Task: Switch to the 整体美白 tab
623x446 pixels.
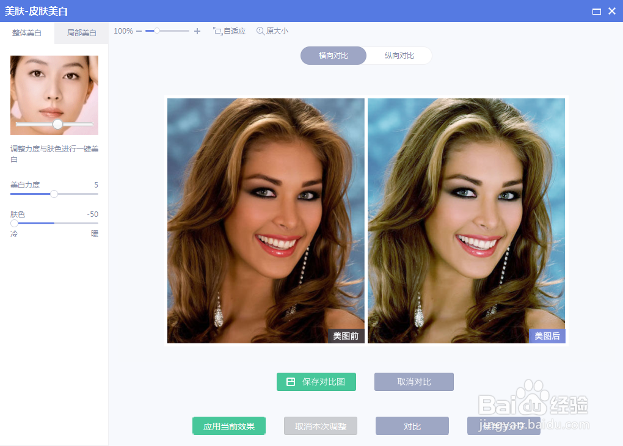Action: point(27,33)
